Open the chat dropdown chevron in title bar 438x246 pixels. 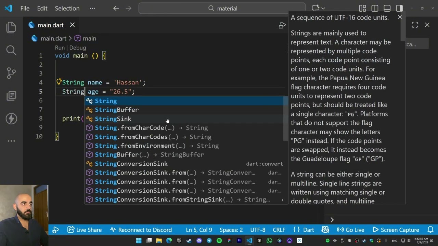(323, 8)
